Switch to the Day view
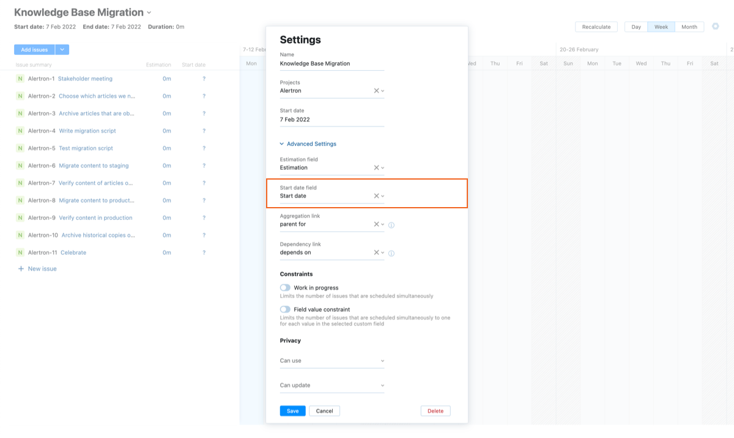The image size is (734, 438). tap(636, 27)
